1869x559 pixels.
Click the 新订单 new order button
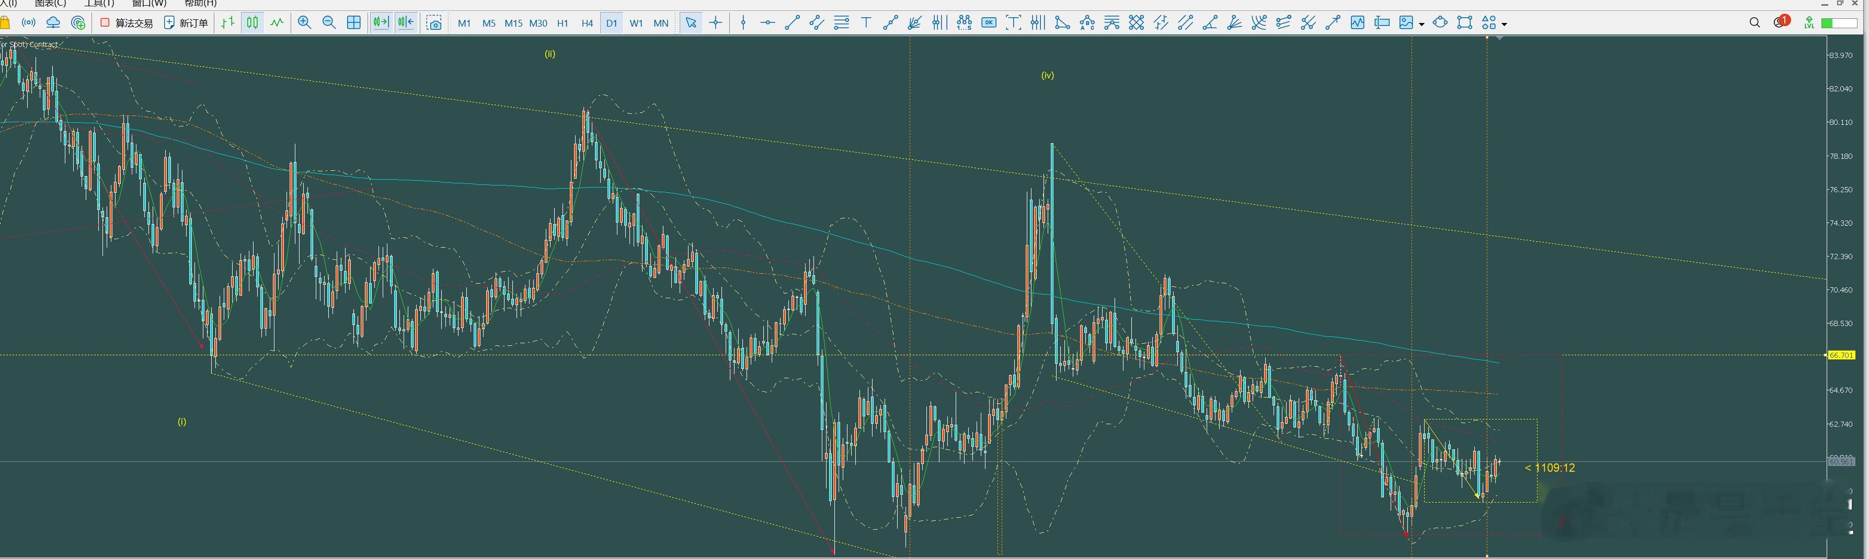(187, 23)
